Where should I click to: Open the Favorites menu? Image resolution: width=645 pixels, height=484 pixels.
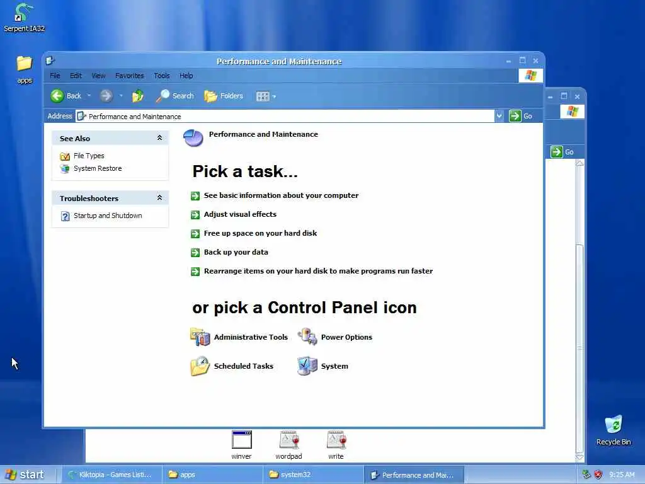click(130, 76)
